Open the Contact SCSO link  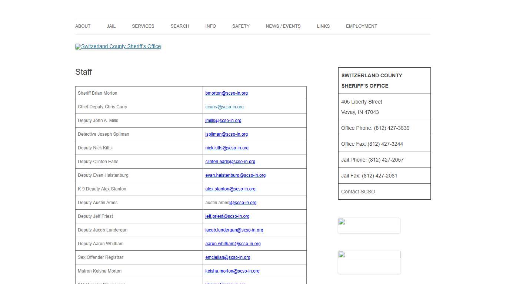(358, 192)
